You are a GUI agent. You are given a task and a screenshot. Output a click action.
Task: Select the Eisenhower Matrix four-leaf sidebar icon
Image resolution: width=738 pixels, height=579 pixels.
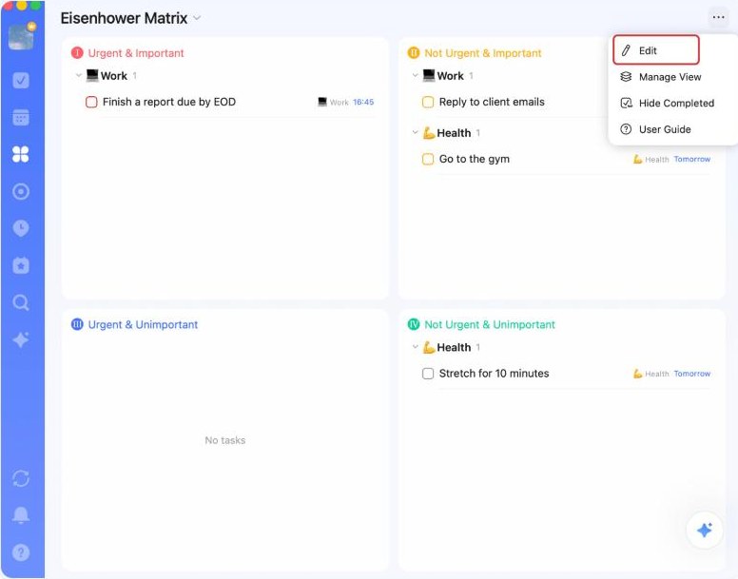tap(21, 154)
